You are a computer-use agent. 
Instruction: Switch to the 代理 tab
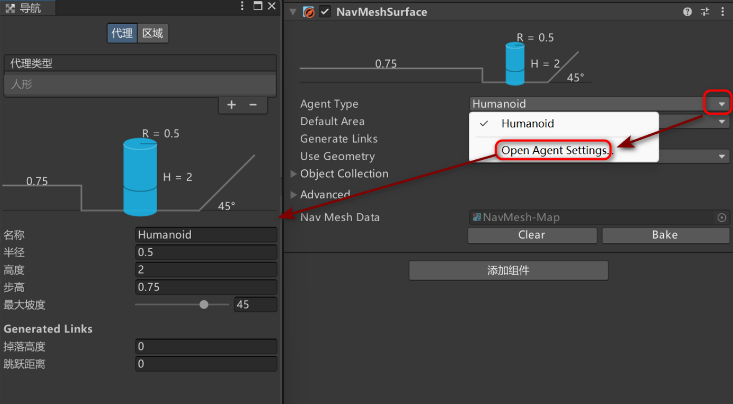[x=122, y=33]
